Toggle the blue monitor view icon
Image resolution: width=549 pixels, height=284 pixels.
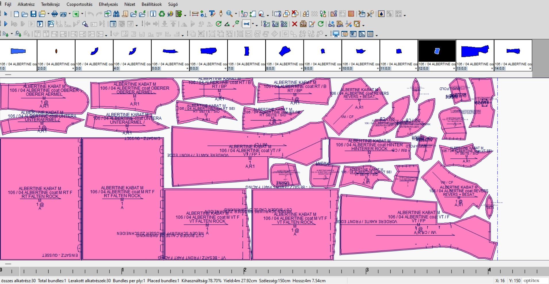coord(336,34)
